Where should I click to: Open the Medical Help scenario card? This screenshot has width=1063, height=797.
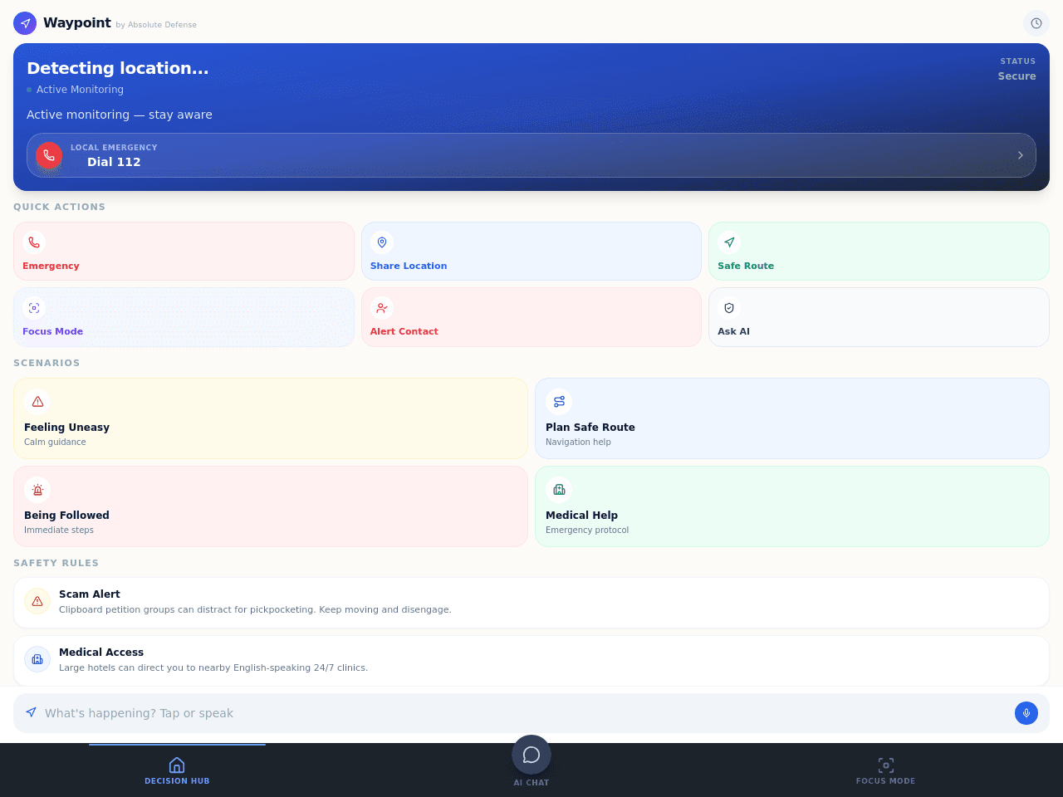[x=792, y=506]
